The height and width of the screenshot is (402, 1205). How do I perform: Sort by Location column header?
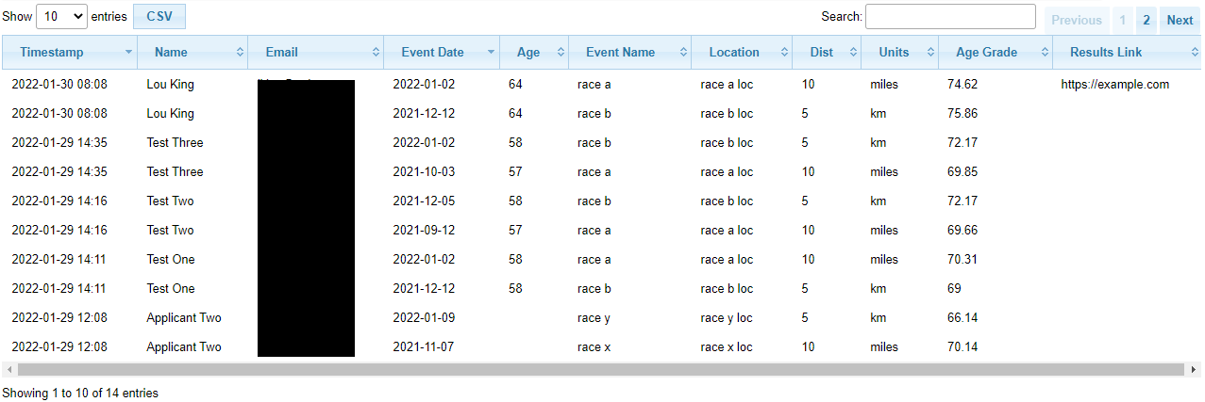tap(743, 53)
